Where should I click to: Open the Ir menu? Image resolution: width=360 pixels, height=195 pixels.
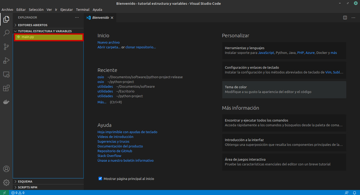[x=56, y=10]
